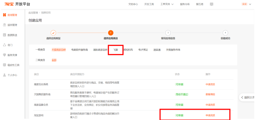Click the Taobao logo

[9, 4]
